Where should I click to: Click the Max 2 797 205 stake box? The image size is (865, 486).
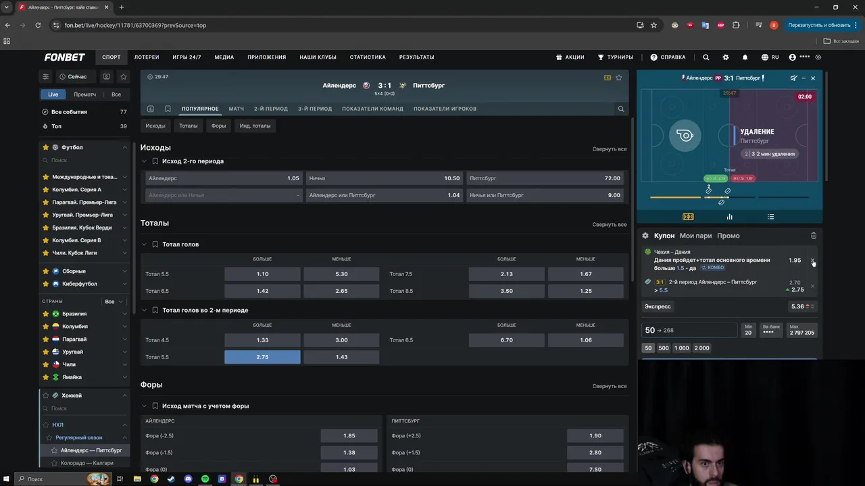pos(801,330)
